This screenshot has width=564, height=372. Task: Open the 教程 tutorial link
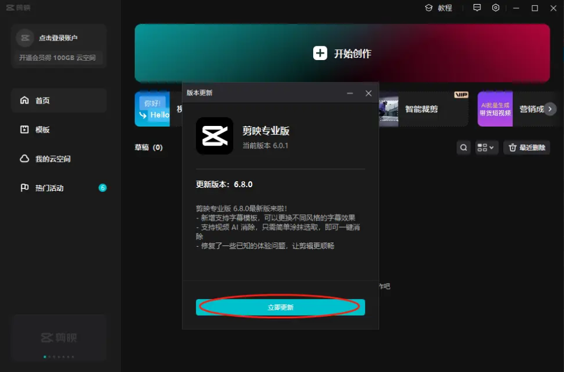[x=445, y=8]
